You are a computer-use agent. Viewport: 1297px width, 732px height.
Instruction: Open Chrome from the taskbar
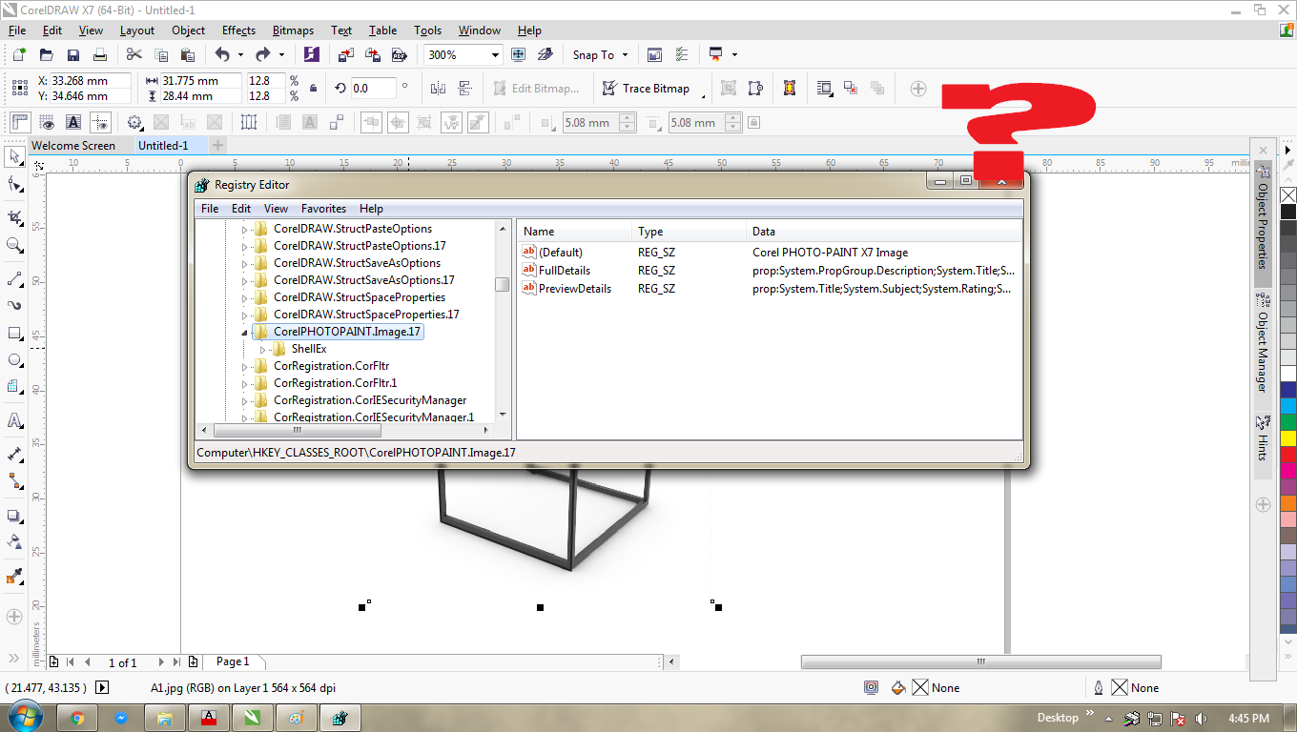77,718
